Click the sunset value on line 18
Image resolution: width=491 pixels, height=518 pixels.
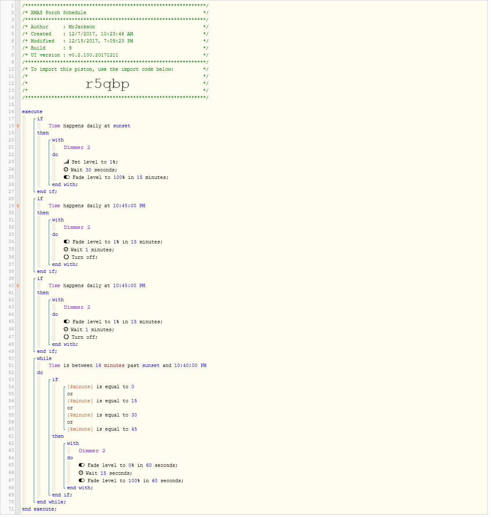tap(122, 126)
